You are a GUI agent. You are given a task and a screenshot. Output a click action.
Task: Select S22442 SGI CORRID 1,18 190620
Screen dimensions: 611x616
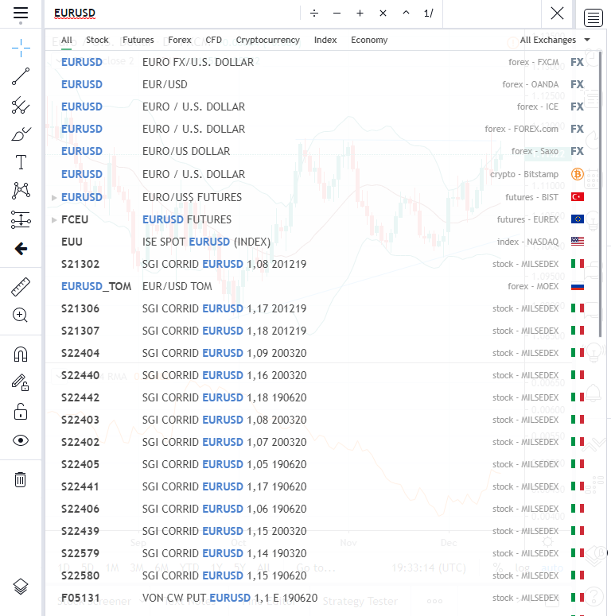(321, 397)
